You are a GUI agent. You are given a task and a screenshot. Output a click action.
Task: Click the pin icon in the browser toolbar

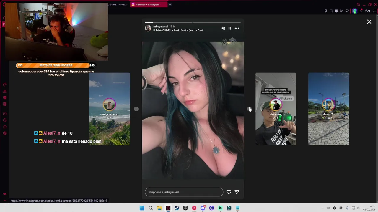coord(326,11)
